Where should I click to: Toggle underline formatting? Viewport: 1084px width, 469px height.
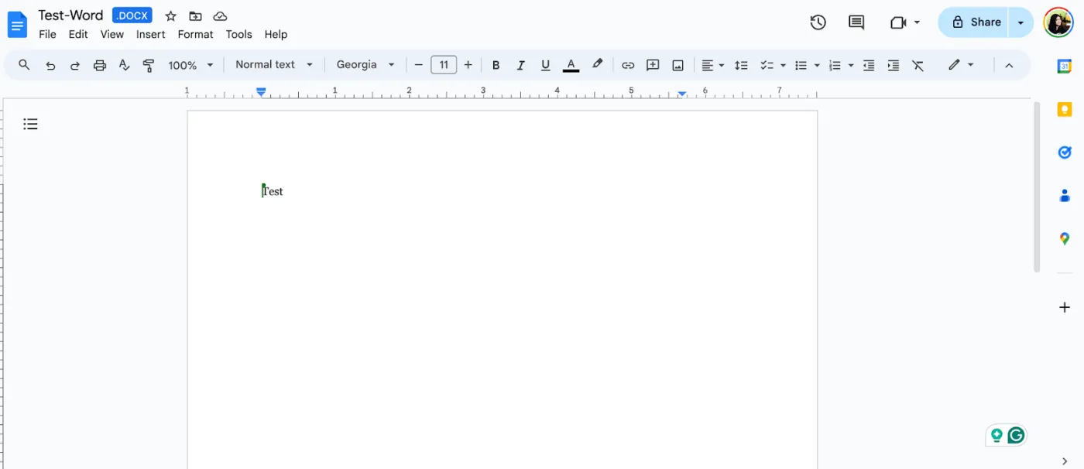(545, 65)
